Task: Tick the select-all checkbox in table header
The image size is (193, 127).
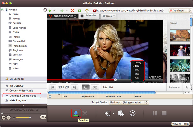Action: pos(50,97)
